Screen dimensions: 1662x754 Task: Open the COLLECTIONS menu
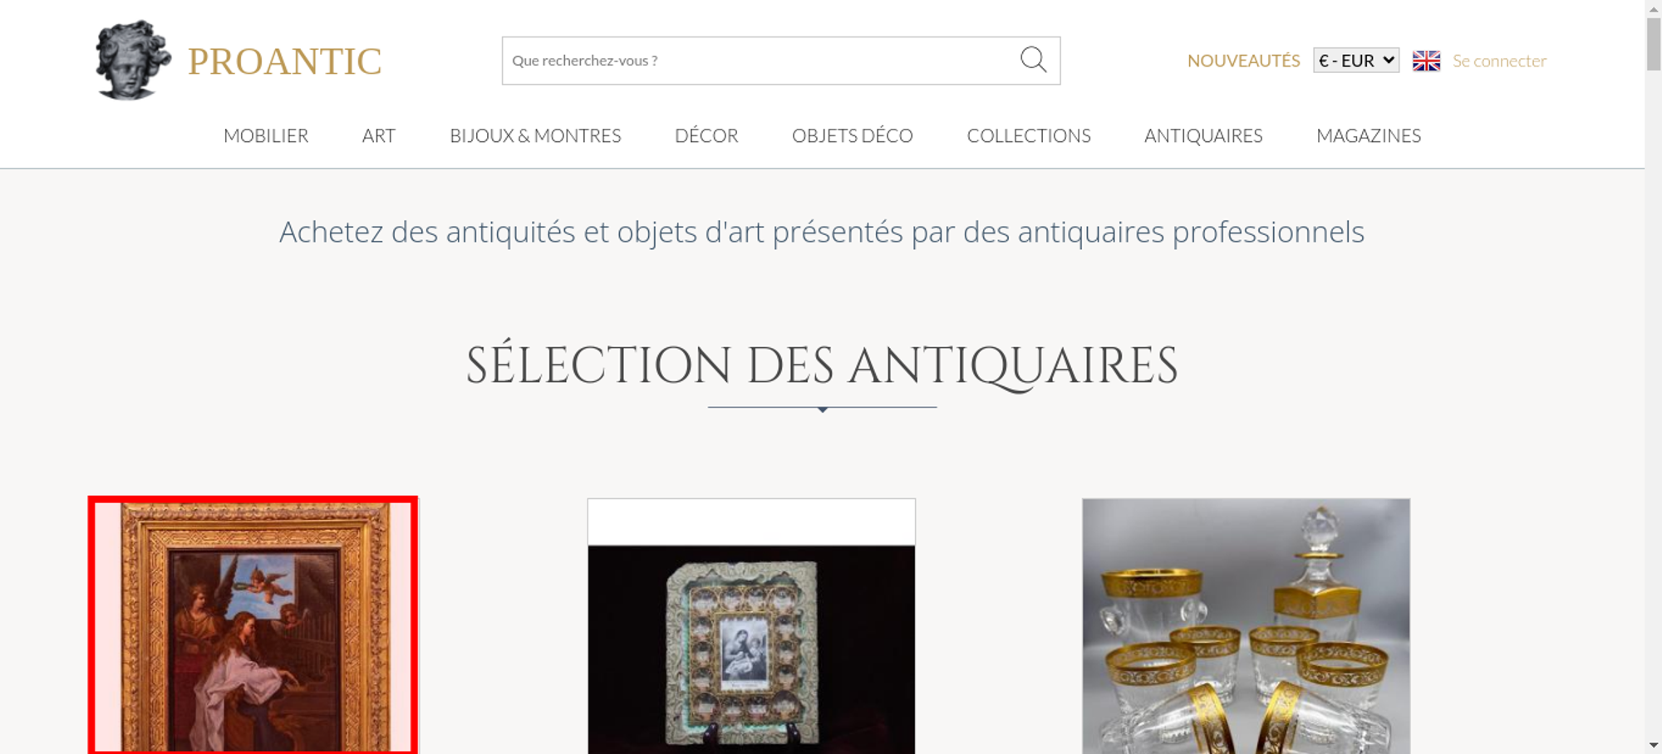click(1029, 135)
